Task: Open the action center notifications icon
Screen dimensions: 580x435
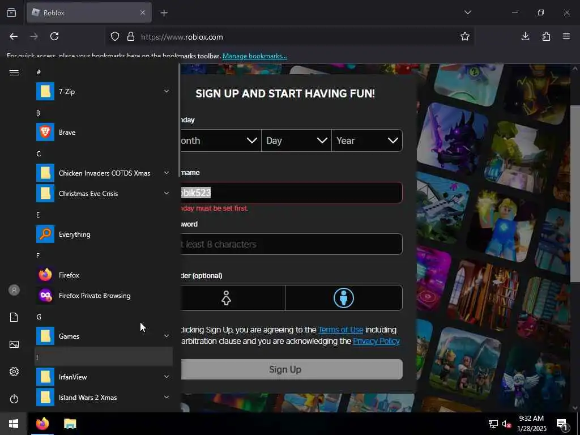Action: (x=562, y=424)
